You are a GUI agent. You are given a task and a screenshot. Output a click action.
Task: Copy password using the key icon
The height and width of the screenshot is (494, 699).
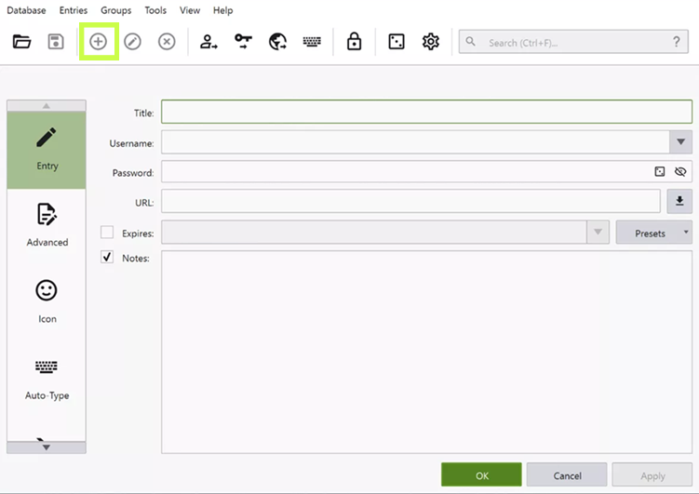click(x=243, y=42)
